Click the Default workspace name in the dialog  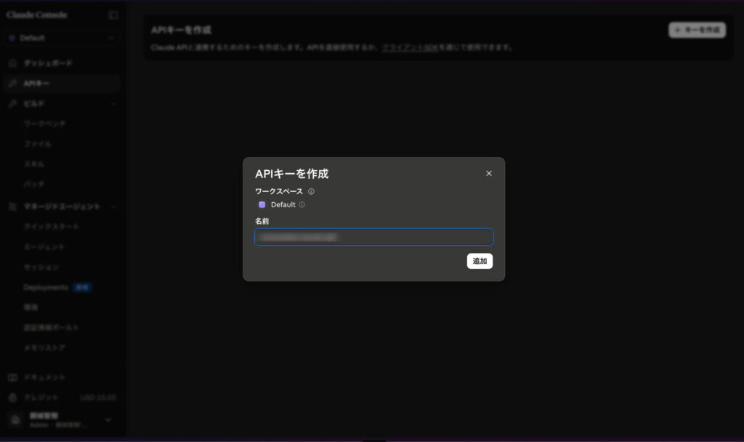click(283, 204)
